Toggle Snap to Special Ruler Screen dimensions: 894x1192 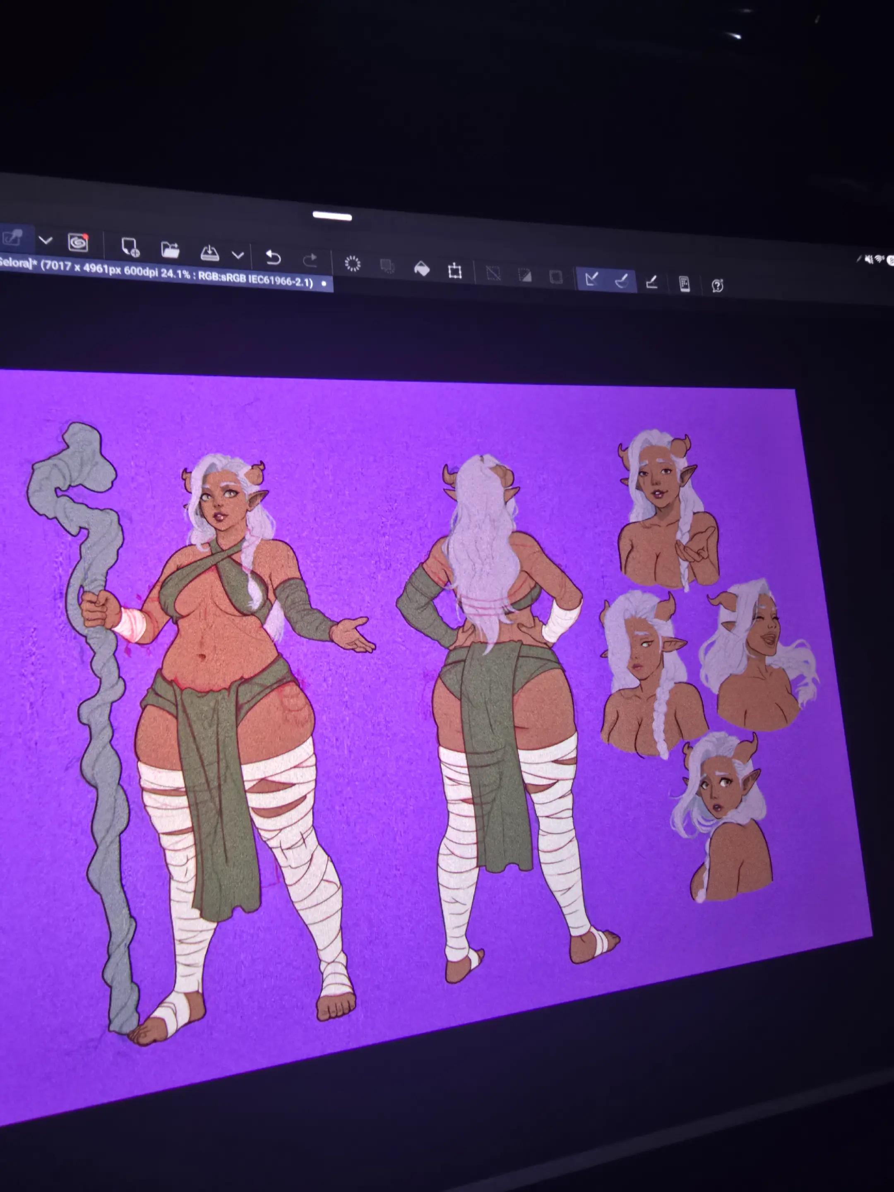click(x=622, y=280)
